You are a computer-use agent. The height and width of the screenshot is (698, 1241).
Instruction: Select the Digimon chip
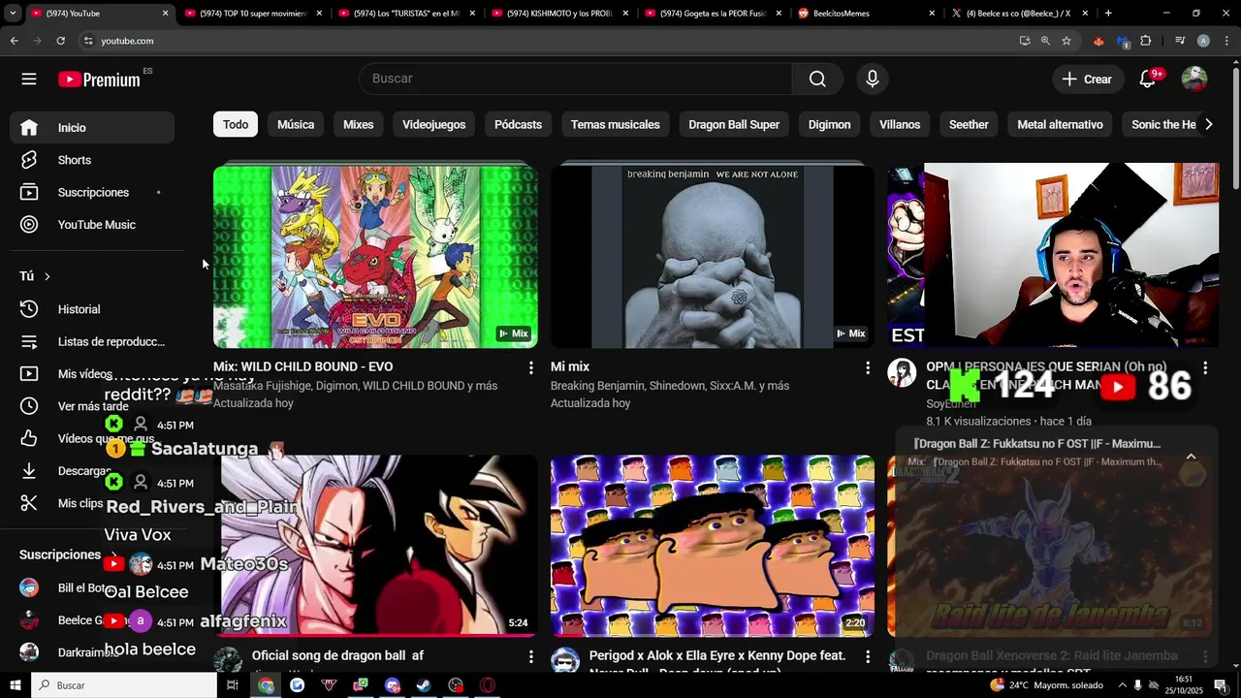click(x=829, y=124)
